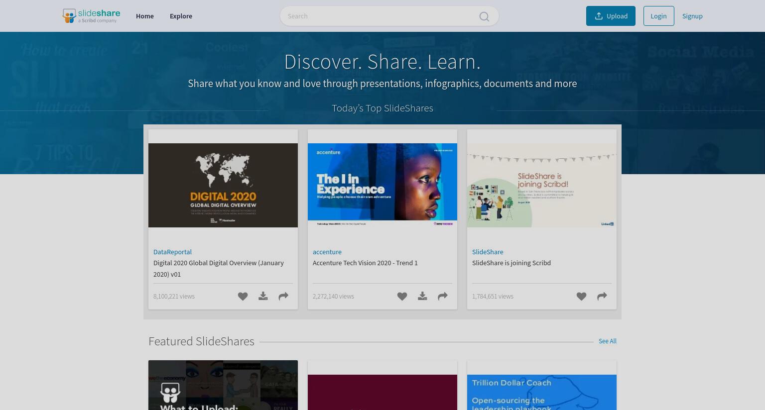Viewport: 765px width, 410px height.
Task: Open the What to Upload featured thumbnail
Action: pos(223,385)
